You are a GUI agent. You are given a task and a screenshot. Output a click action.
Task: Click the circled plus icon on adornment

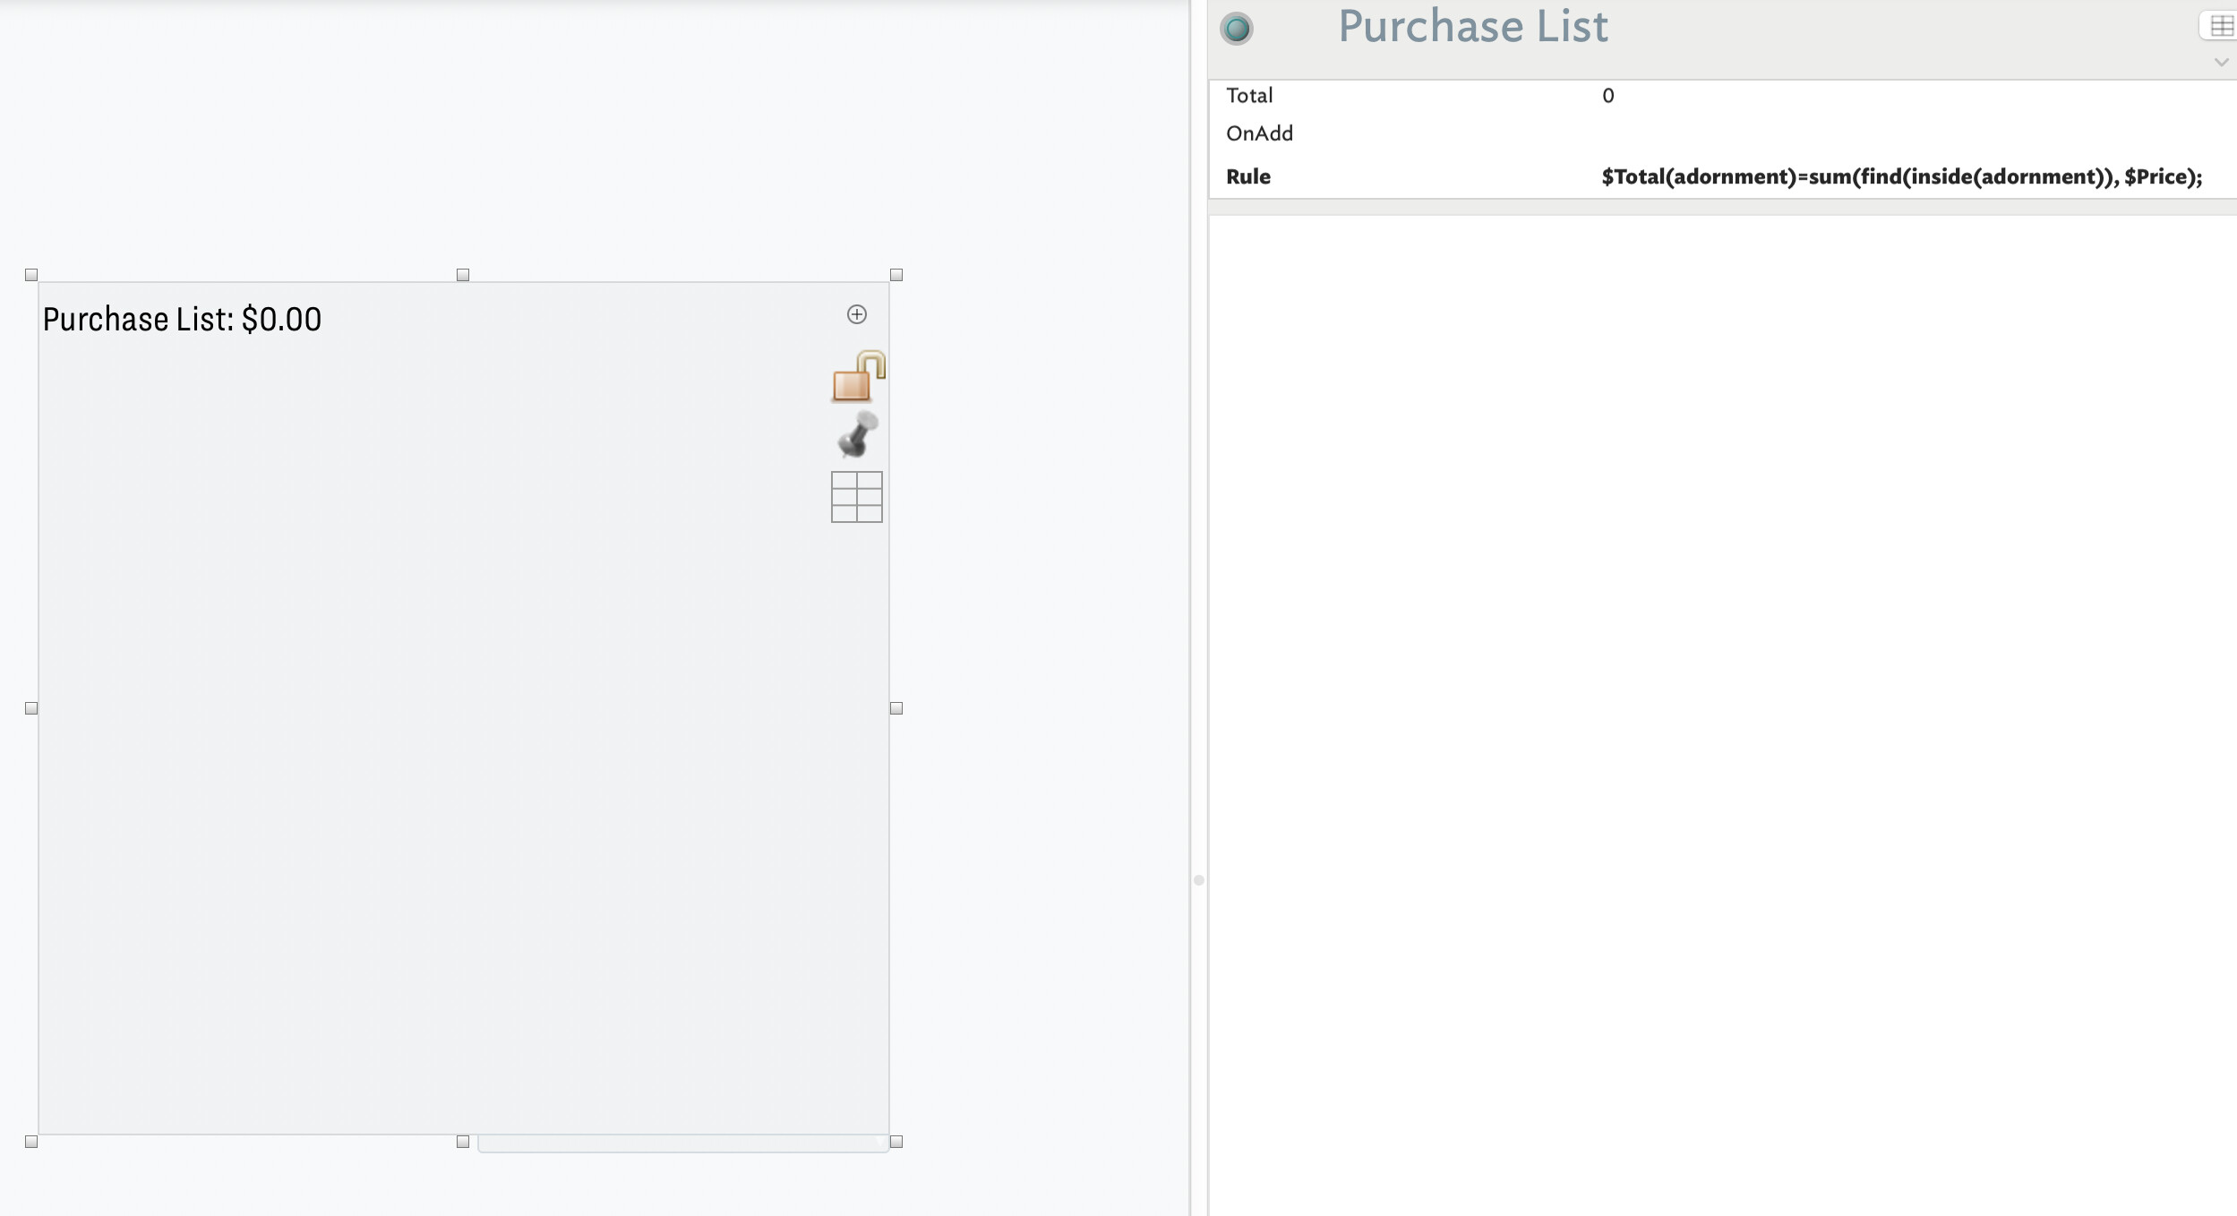click(x=856, y=314)
